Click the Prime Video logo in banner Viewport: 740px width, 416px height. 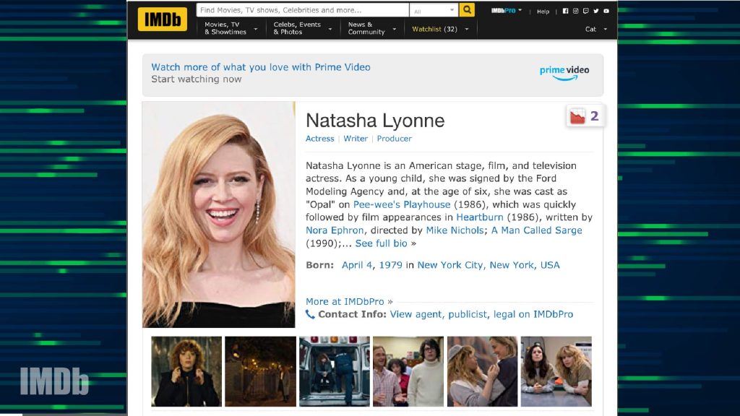(x=564, y=73)
